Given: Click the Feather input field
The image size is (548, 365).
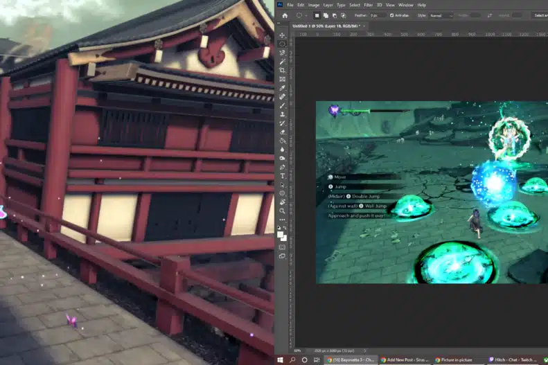Looking at the screenshot, I should (x=378, y=15).
